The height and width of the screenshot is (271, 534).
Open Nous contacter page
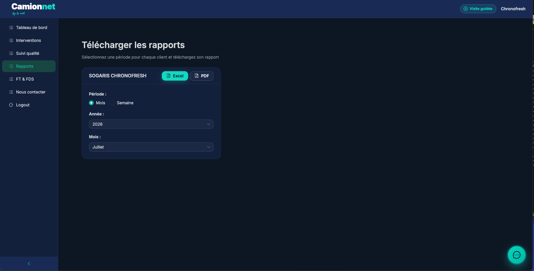click(x=29, y=92)
